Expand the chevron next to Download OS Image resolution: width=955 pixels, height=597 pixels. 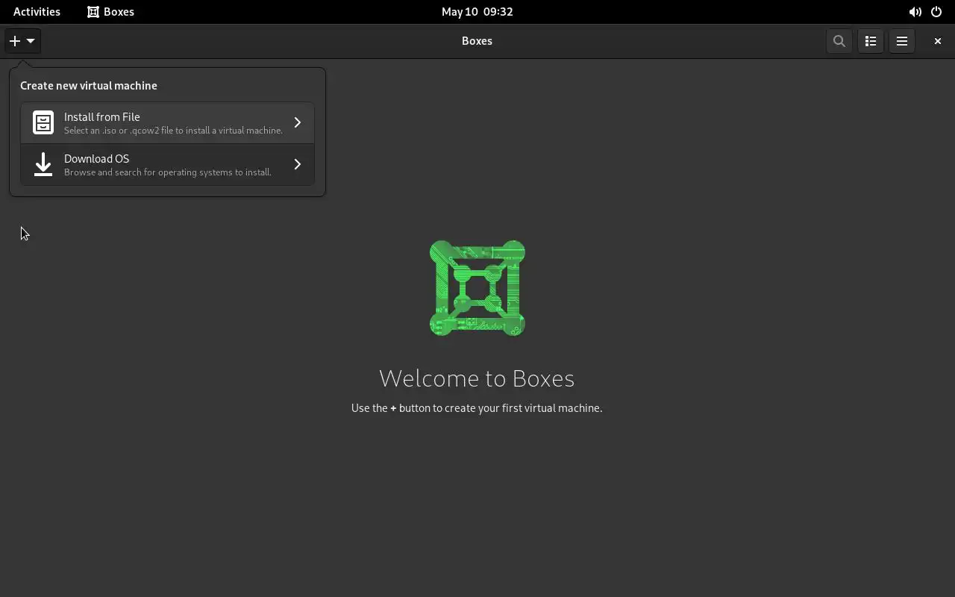pos(297,164)
